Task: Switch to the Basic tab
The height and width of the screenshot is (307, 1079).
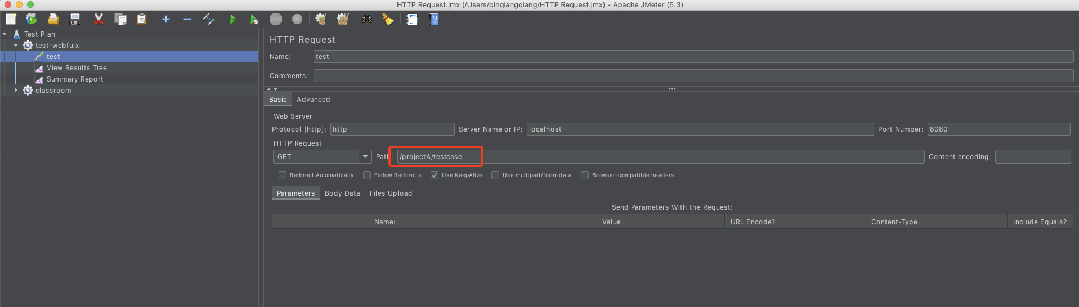Action: pos(278,99)
